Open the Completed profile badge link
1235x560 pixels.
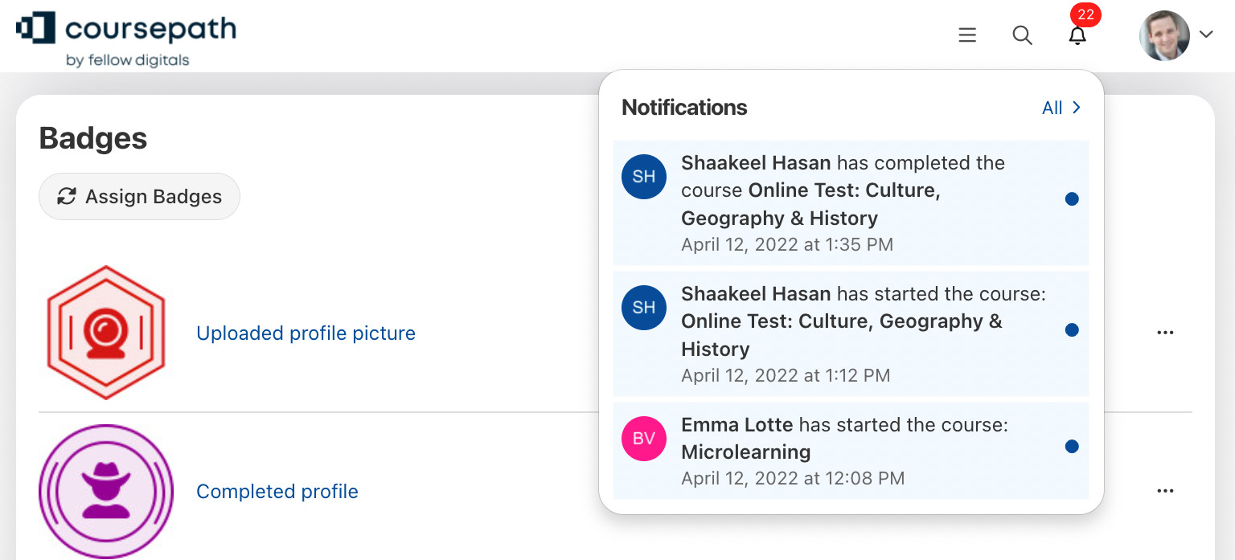(x=277, y=492)
